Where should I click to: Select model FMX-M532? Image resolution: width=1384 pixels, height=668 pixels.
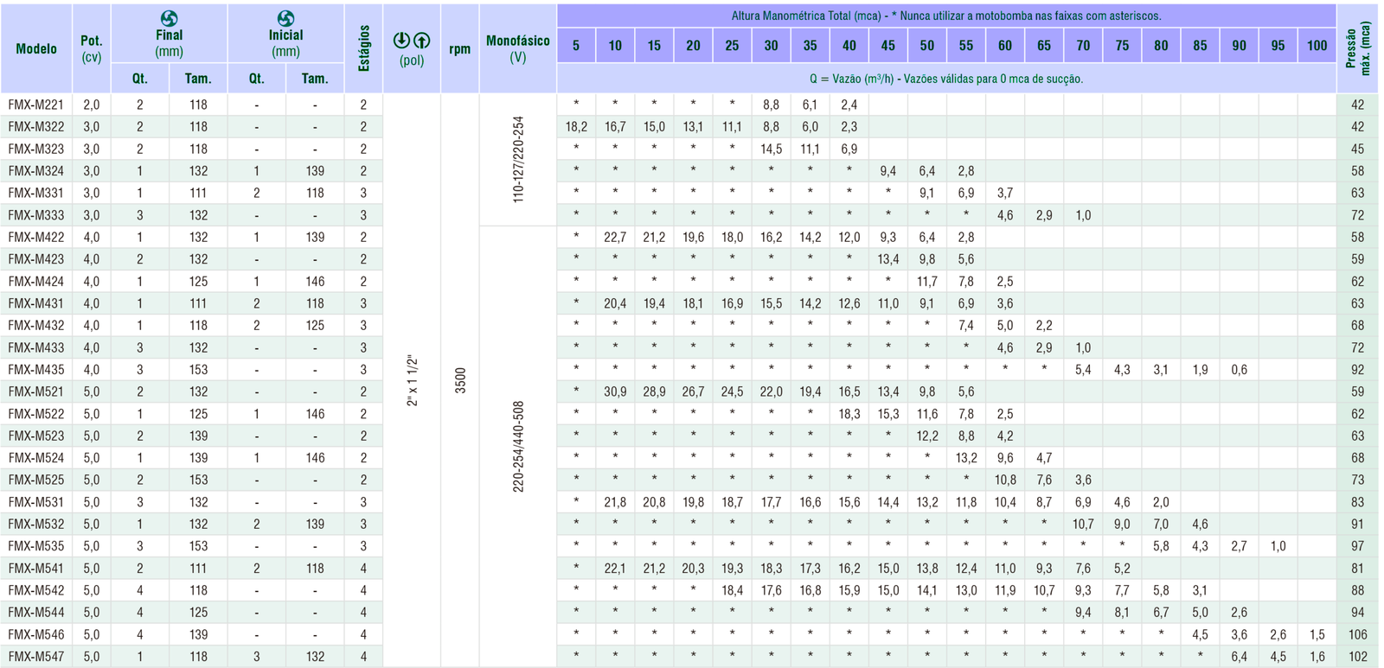tap(36, 525)
